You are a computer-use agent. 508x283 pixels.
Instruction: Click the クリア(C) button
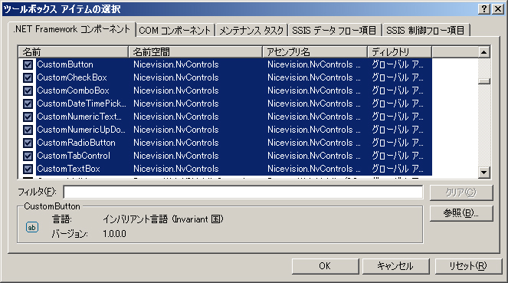461,193
